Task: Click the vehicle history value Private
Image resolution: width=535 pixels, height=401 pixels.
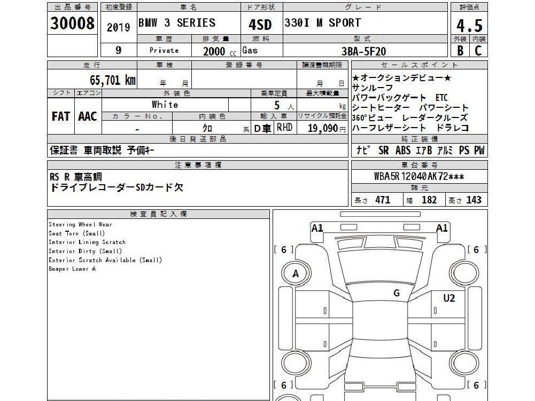Action: [x=164, y=51]
